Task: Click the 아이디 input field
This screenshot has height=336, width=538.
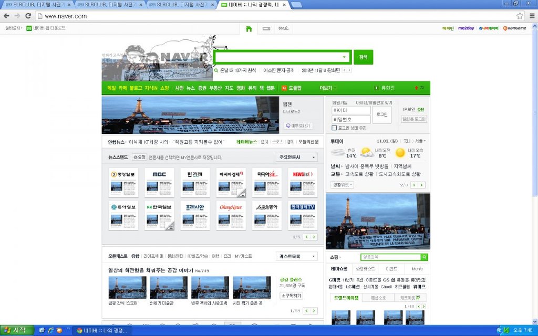Action: 351,110
